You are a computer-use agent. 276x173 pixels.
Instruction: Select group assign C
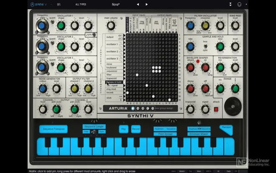pyautogui.click(x=148, y=108)
